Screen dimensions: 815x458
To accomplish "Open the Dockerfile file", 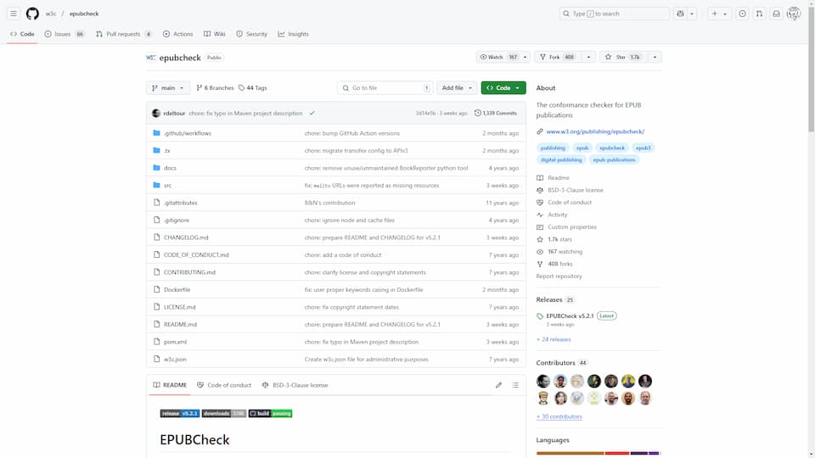I will coord(177,290).
